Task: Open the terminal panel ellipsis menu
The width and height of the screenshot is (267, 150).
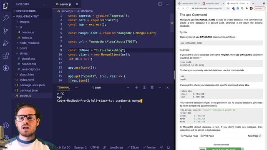Action: (x=76, y=87)
